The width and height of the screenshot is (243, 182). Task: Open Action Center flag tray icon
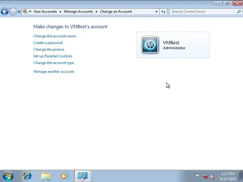197,176
